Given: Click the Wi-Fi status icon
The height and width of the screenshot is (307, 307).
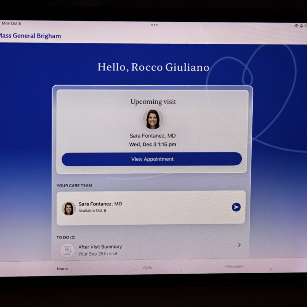Looking at the screenshot, I should tap(296, 26).
